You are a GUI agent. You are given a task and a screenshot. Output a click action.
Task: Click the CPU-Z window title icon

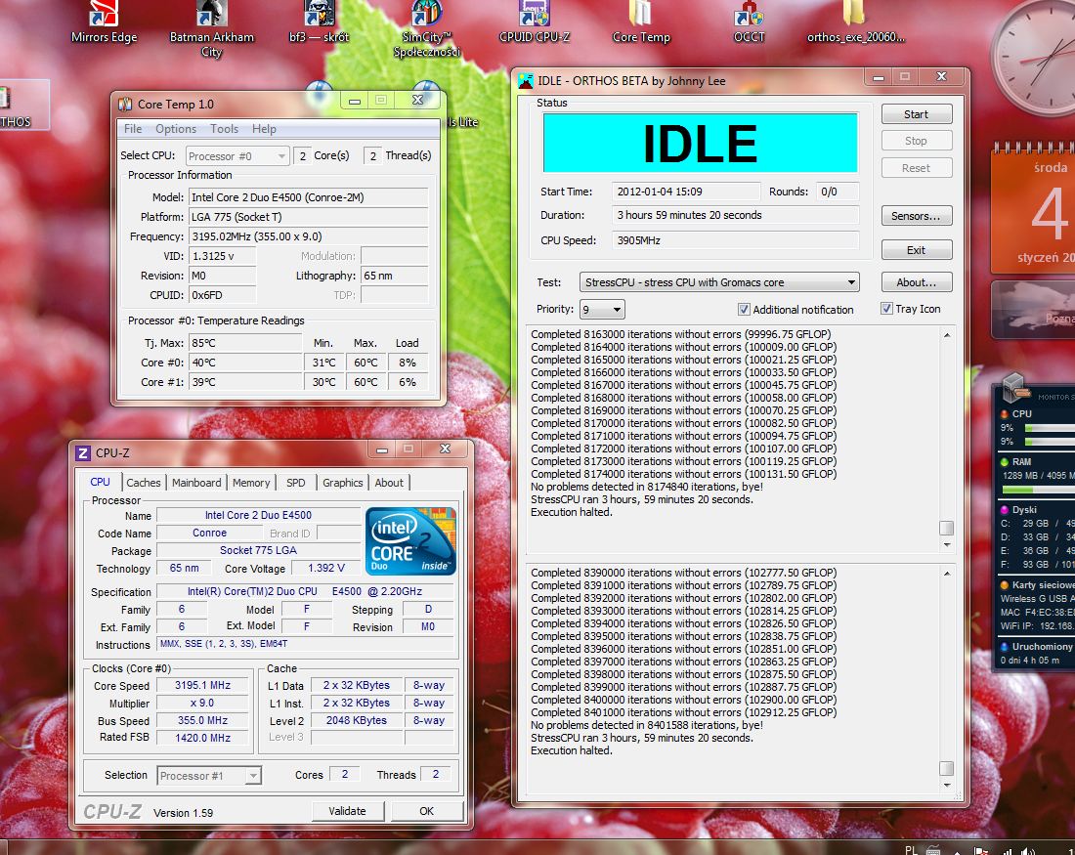83,453
